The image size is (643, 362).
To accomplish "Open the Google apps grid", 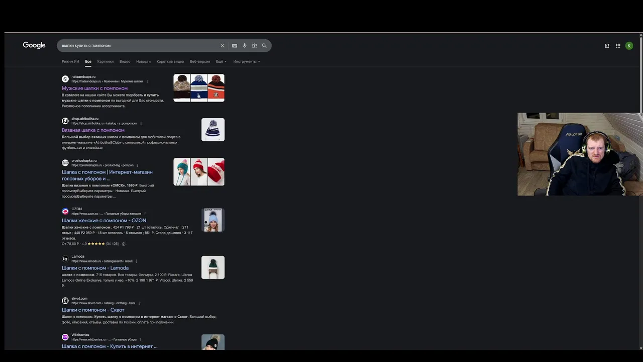I will click(618, 46).
